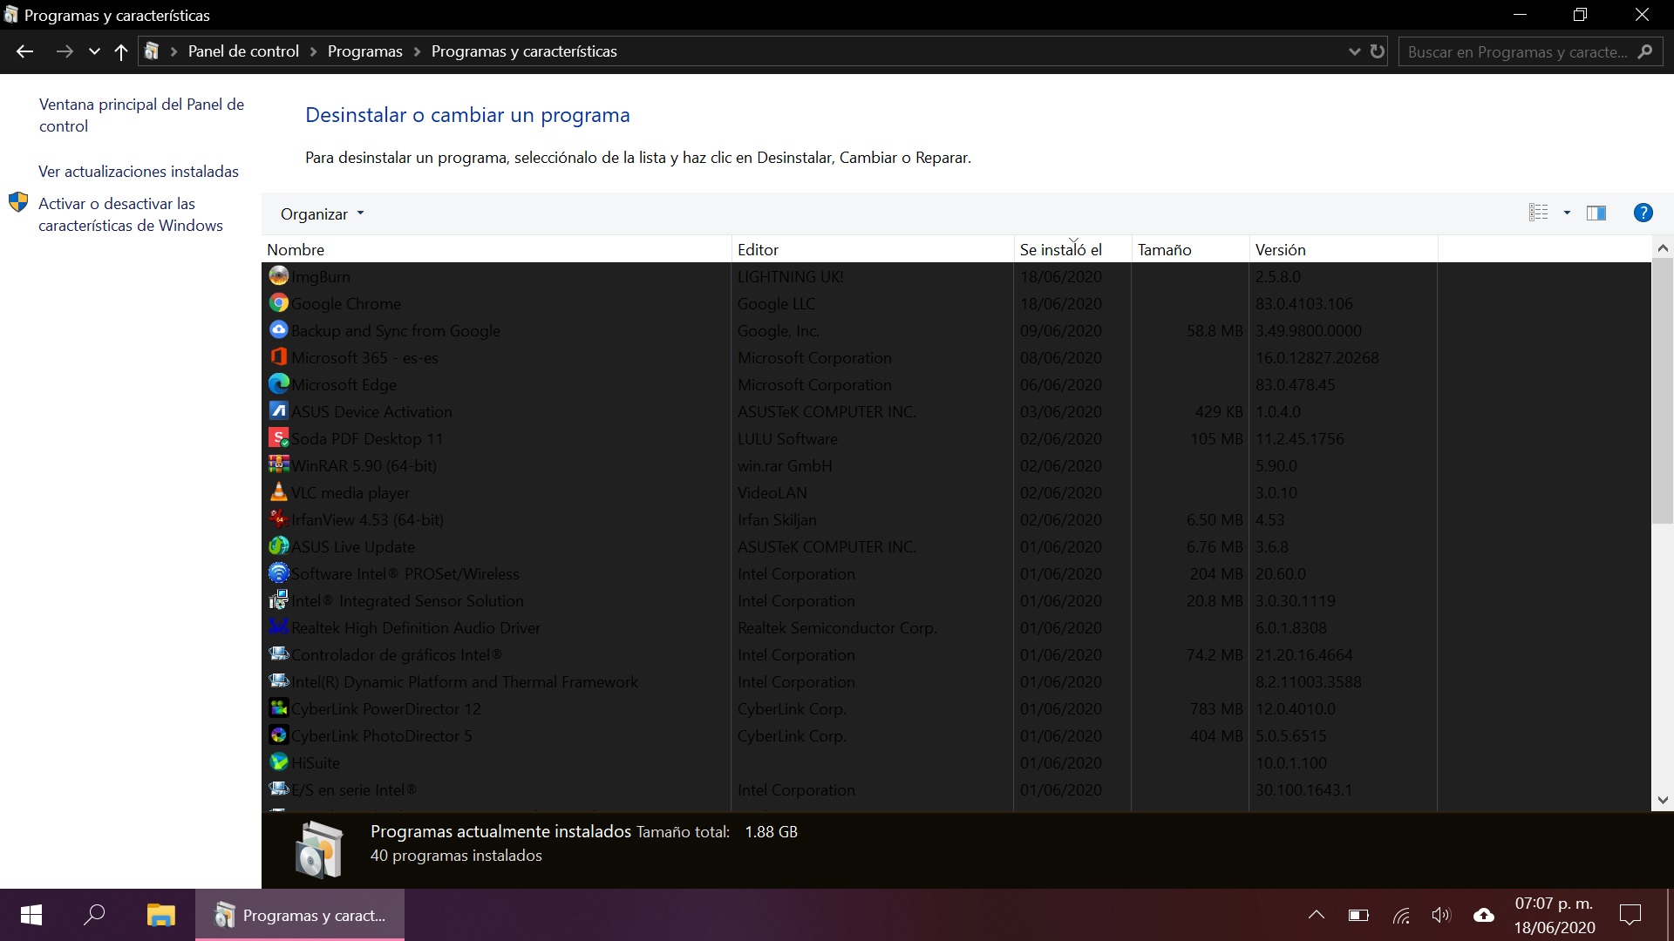
Task: Select the ASUS Live Update icon
Action: pos(279,546)
